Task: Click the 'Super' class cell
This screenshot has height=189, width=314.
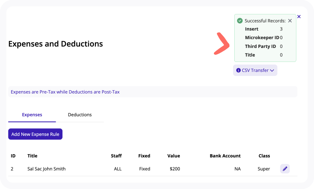Action: [x=264, y=169]
